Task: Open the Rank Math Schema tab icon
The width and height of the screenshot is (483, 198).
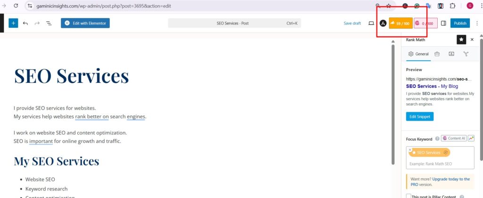Action: [x=437, y=54]
